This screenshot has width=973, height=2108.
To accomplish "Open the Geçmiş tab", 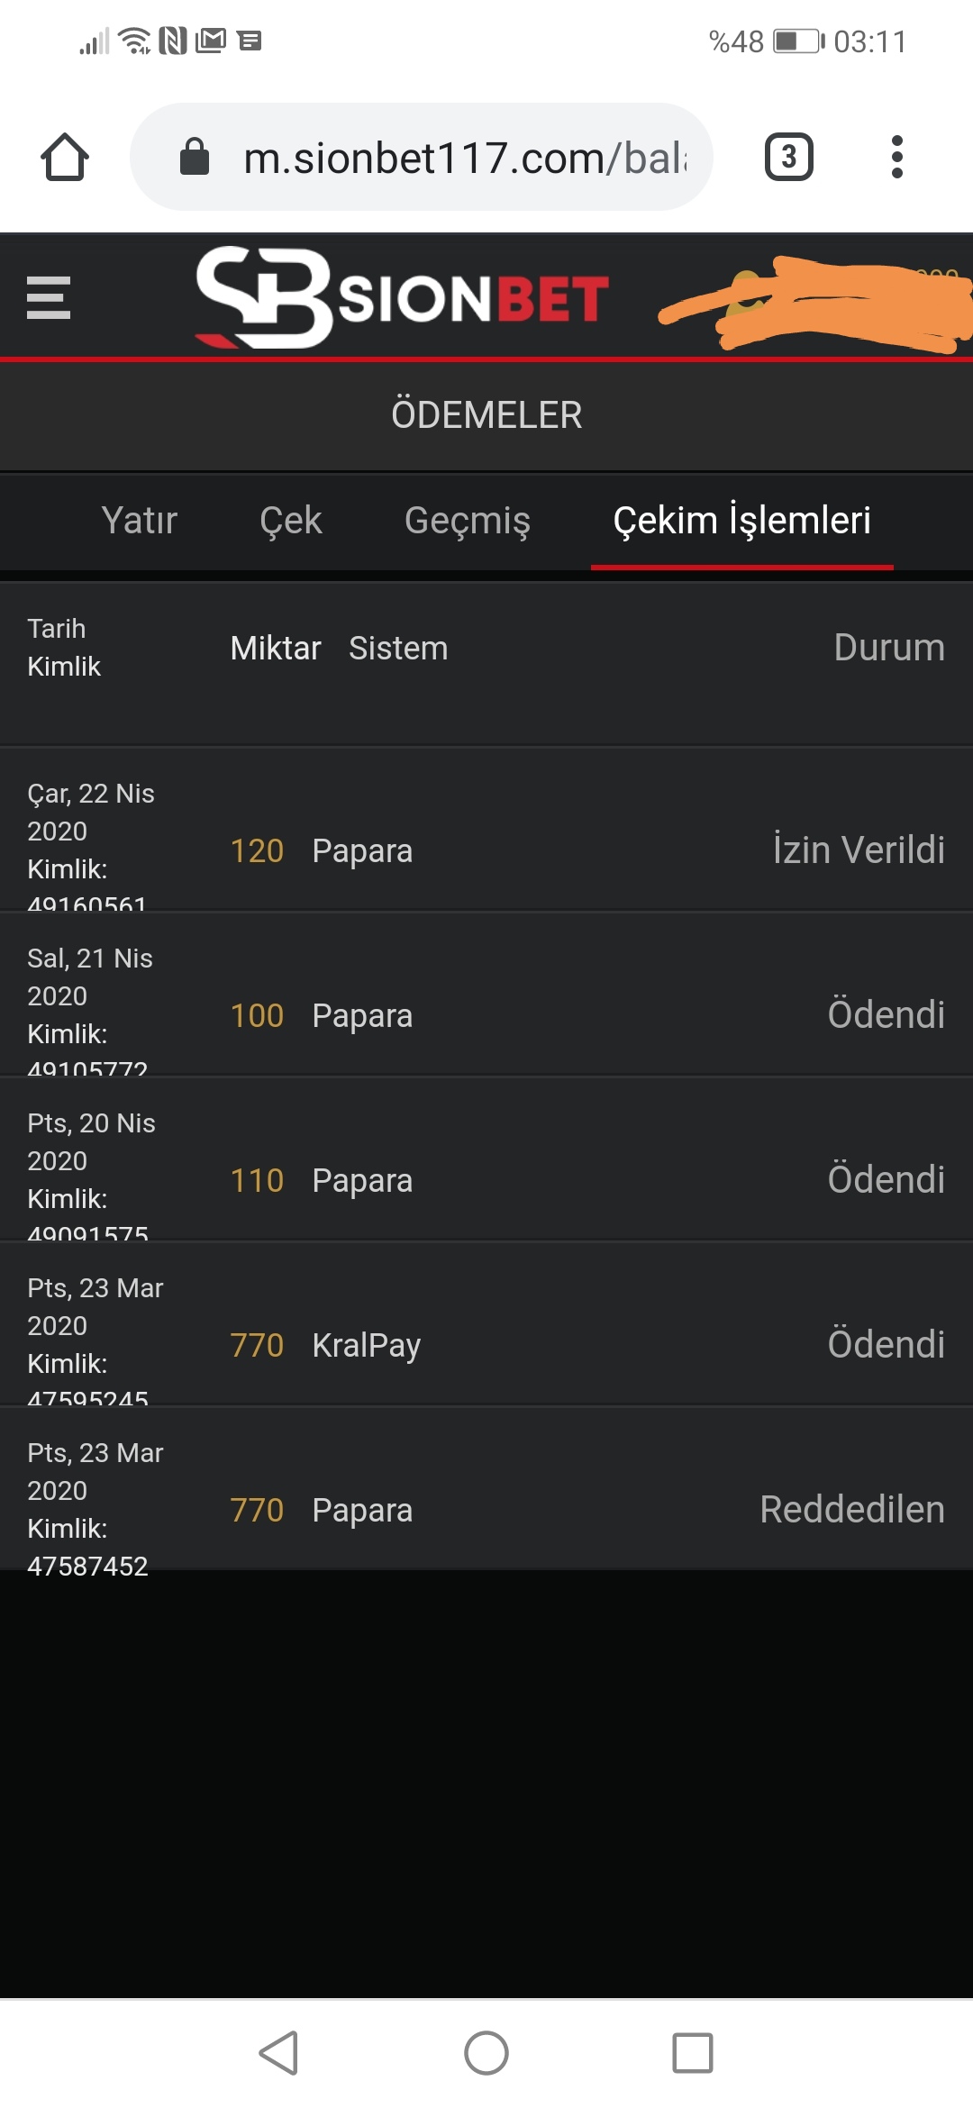I will tap(467, 521).
